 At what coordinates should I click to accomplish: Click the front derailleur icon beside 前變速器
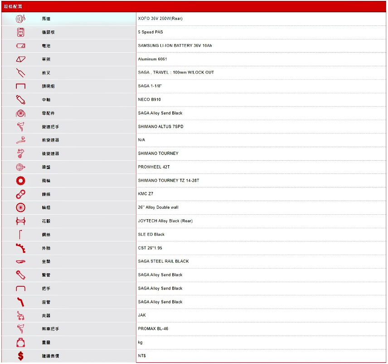tap(20, 140)
